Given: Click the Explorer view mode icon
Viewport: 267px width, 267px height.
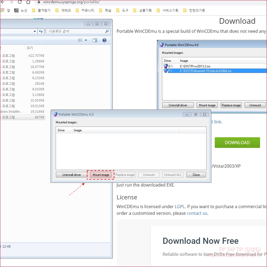Looking at the screenshot, I should pyautogui.click(x=80, y=40).
